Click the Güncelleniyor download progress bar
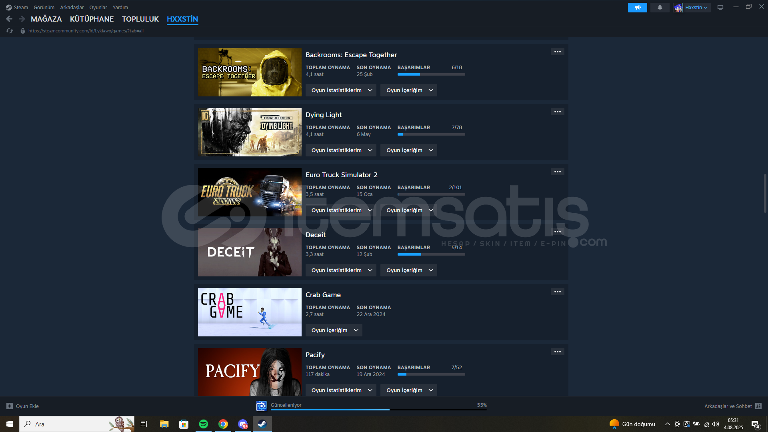Image resolution: width=768 pixels, height=432 pixels. click(x=379, y=410)
